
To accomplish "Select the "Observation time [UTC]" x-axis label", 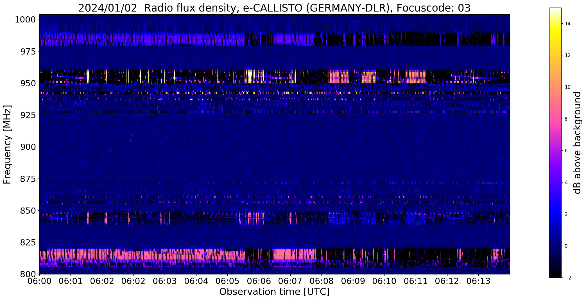I will pyautogui.click(x=274, y=292).
